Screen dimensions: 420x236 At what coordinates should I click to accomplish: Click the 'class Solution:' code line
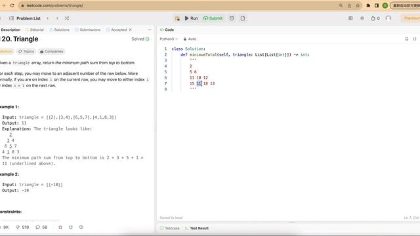(x=188, y=49)
